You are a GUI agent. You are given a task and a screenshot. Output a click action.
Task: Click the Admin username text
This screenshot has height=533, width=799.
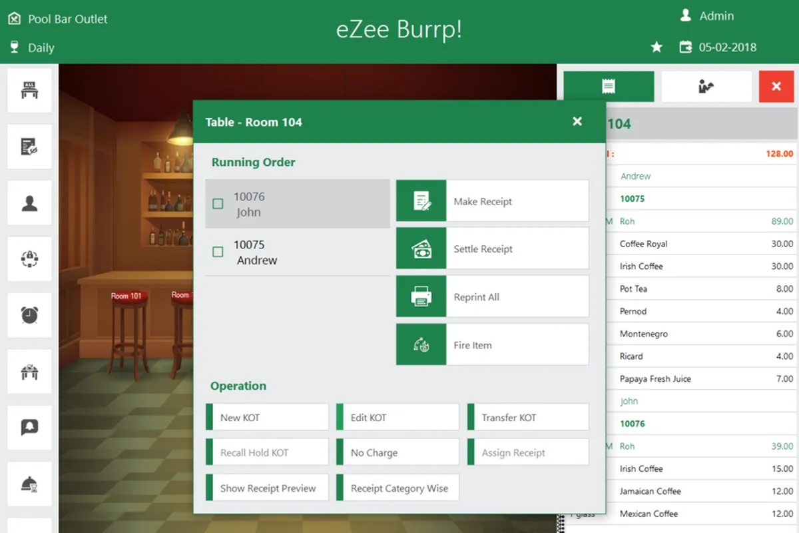(716, 16)
